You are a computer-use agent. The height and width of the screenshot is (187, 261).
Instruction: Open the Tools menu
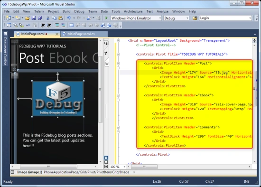116,11
